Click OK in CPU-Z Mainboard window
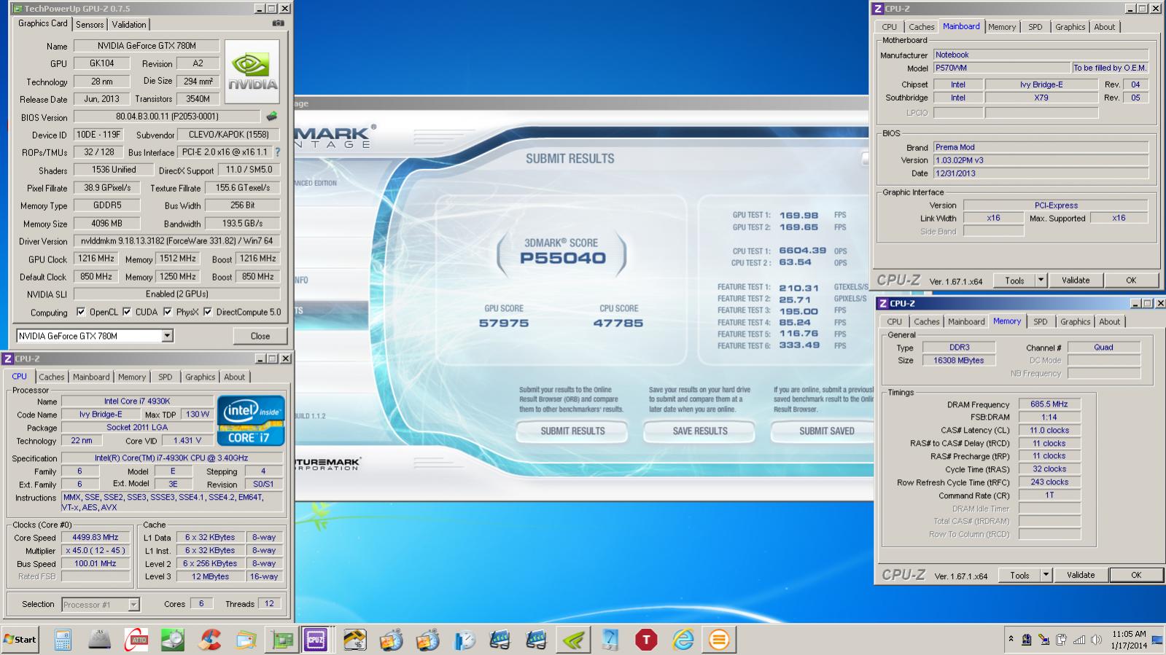Image resolution: width=1166 pixels, height=655 pixels. tap(1131, 281)
